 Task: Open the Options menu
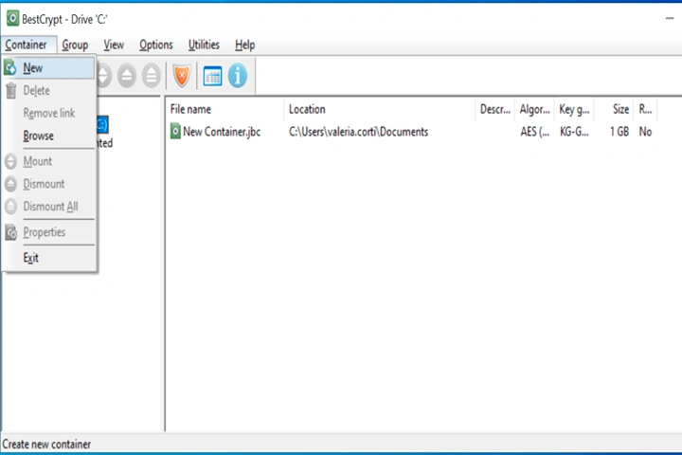[156, 45]
